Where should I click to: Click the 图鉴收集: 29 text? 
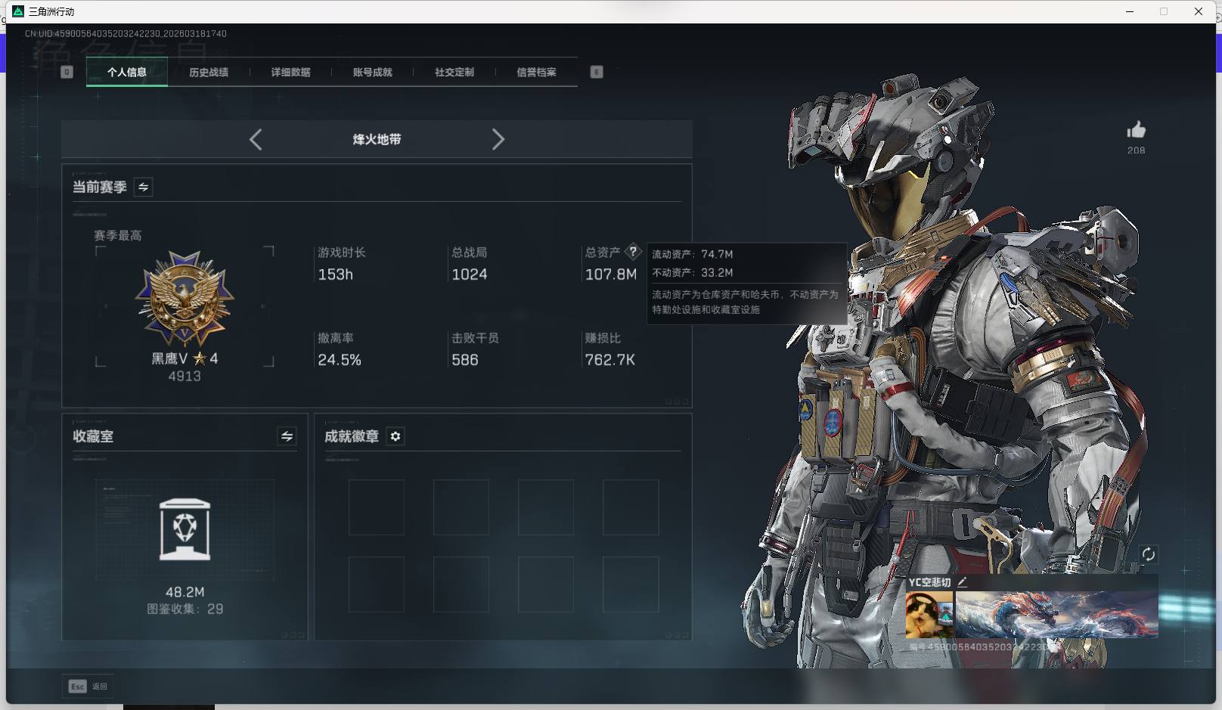point(185,609)
